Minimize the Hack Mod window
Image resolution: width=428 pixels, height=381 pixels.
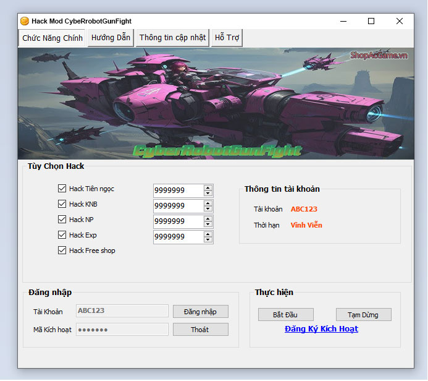point(343,21)
